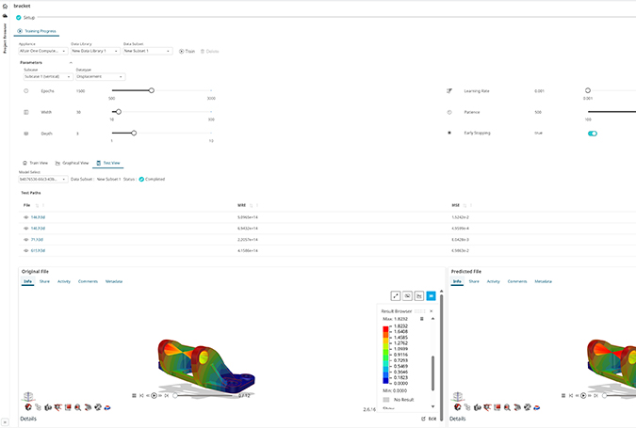Toggle the Early Stopping switch

(593, 134)
